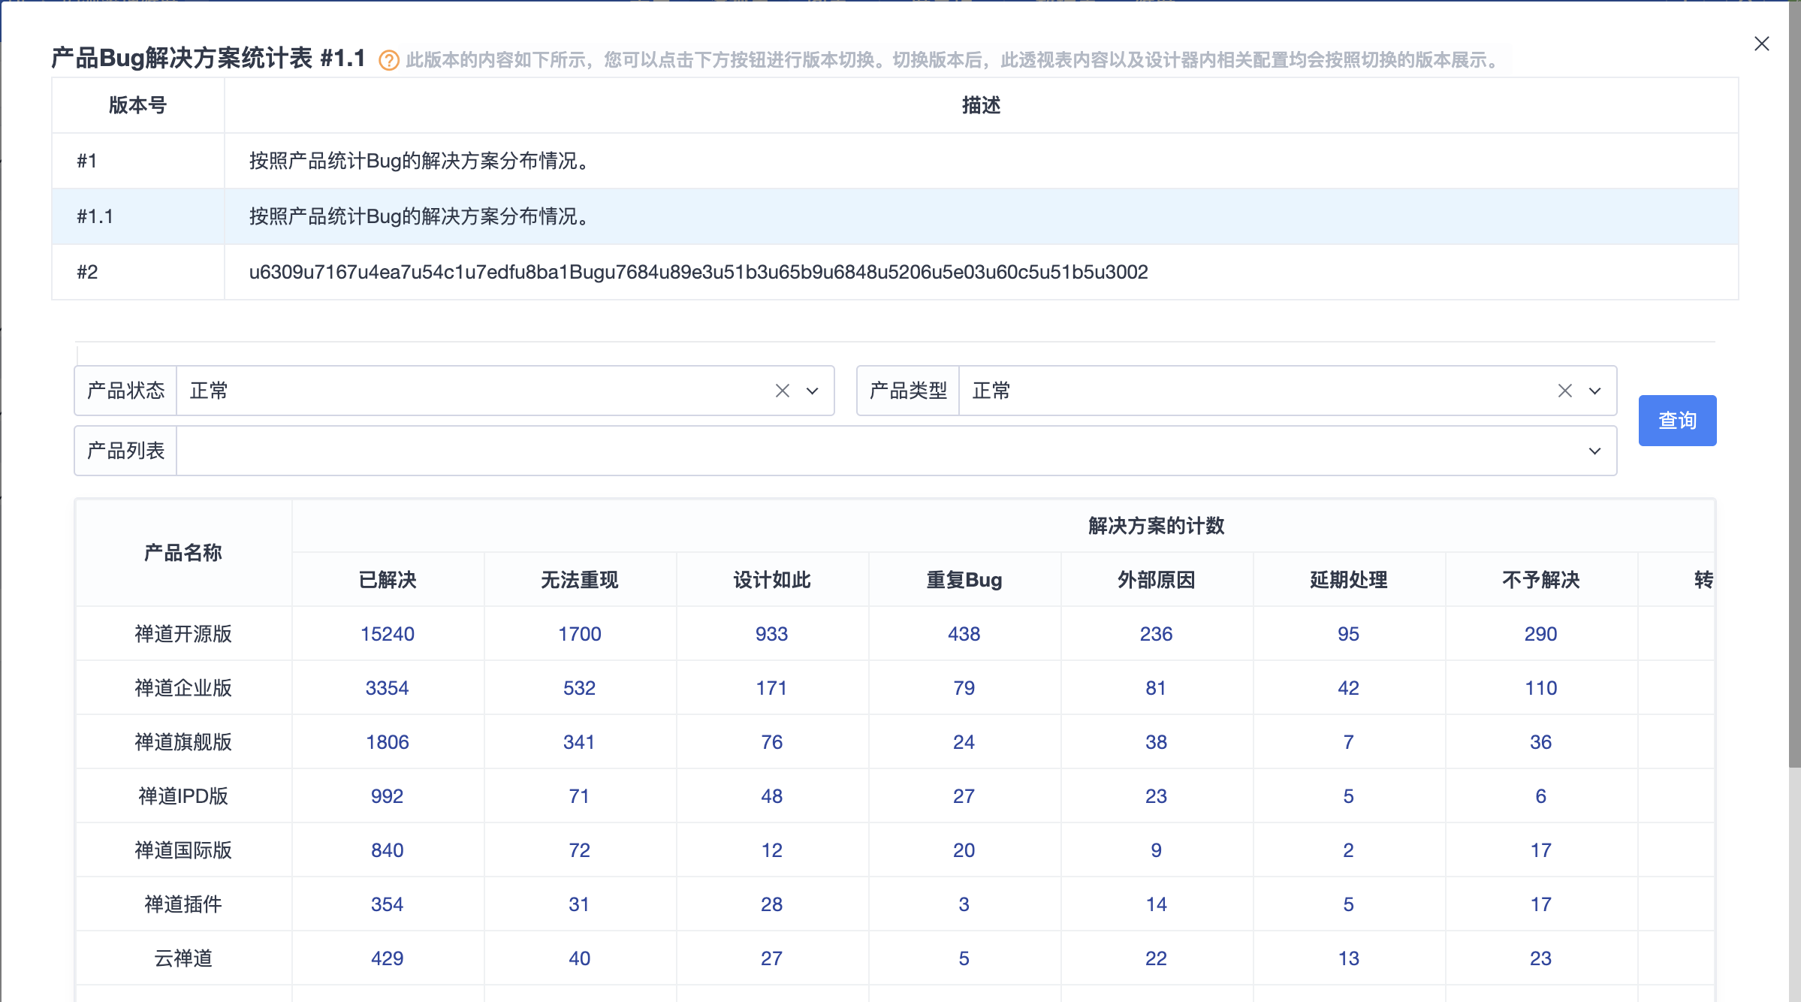Open 无法重现 count 31 for 禅道插件
Screen dimensions: 1801x1002
pos(580,904)
